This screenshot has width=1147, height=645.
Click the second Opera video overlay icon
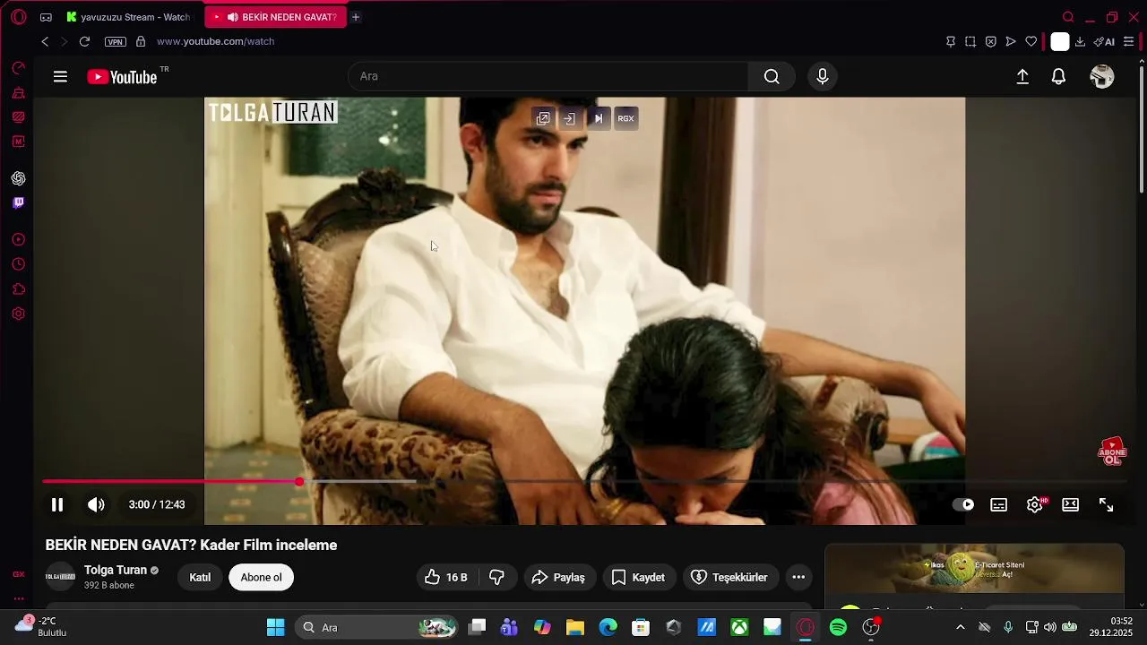click(x=569, y=118)
